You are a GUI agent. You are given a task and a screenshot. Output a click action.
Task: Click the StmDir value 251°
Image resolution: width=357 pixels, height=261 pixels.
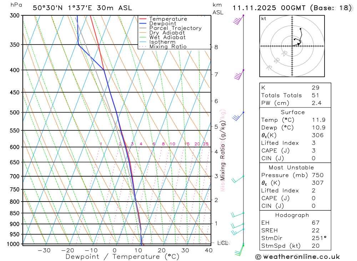point(319,238)
